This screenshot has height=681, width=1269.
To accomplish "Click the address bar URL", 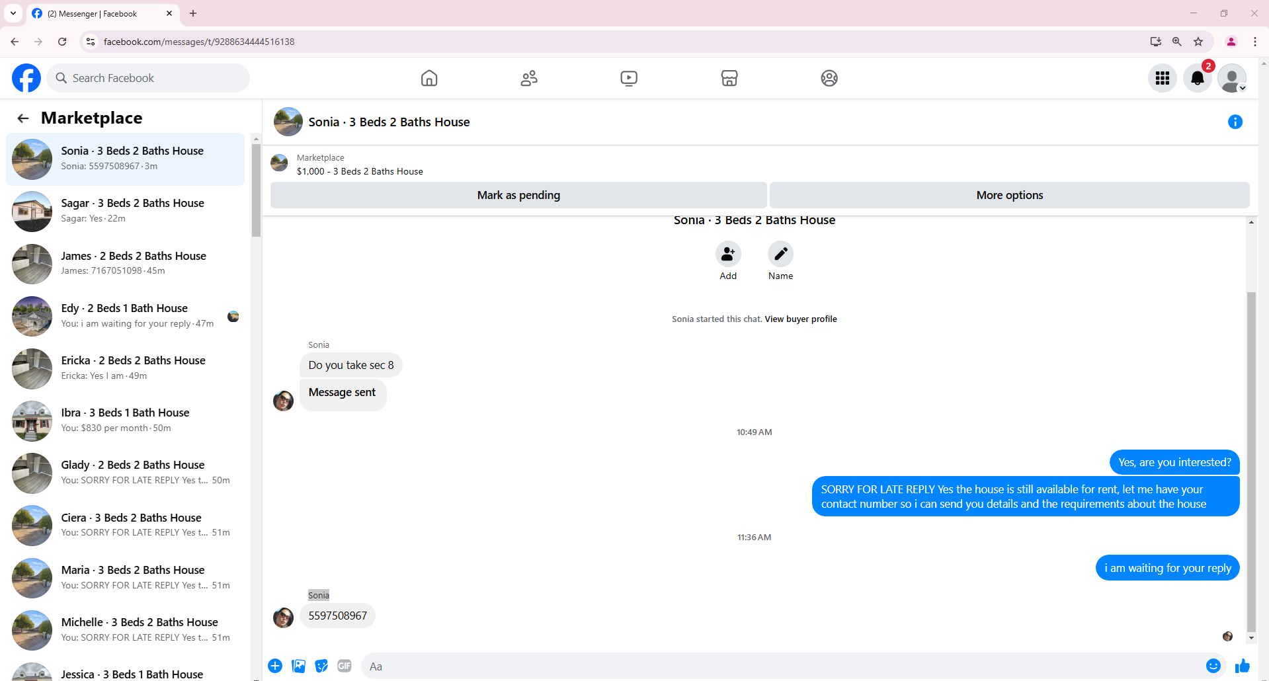I will point(199,42).
